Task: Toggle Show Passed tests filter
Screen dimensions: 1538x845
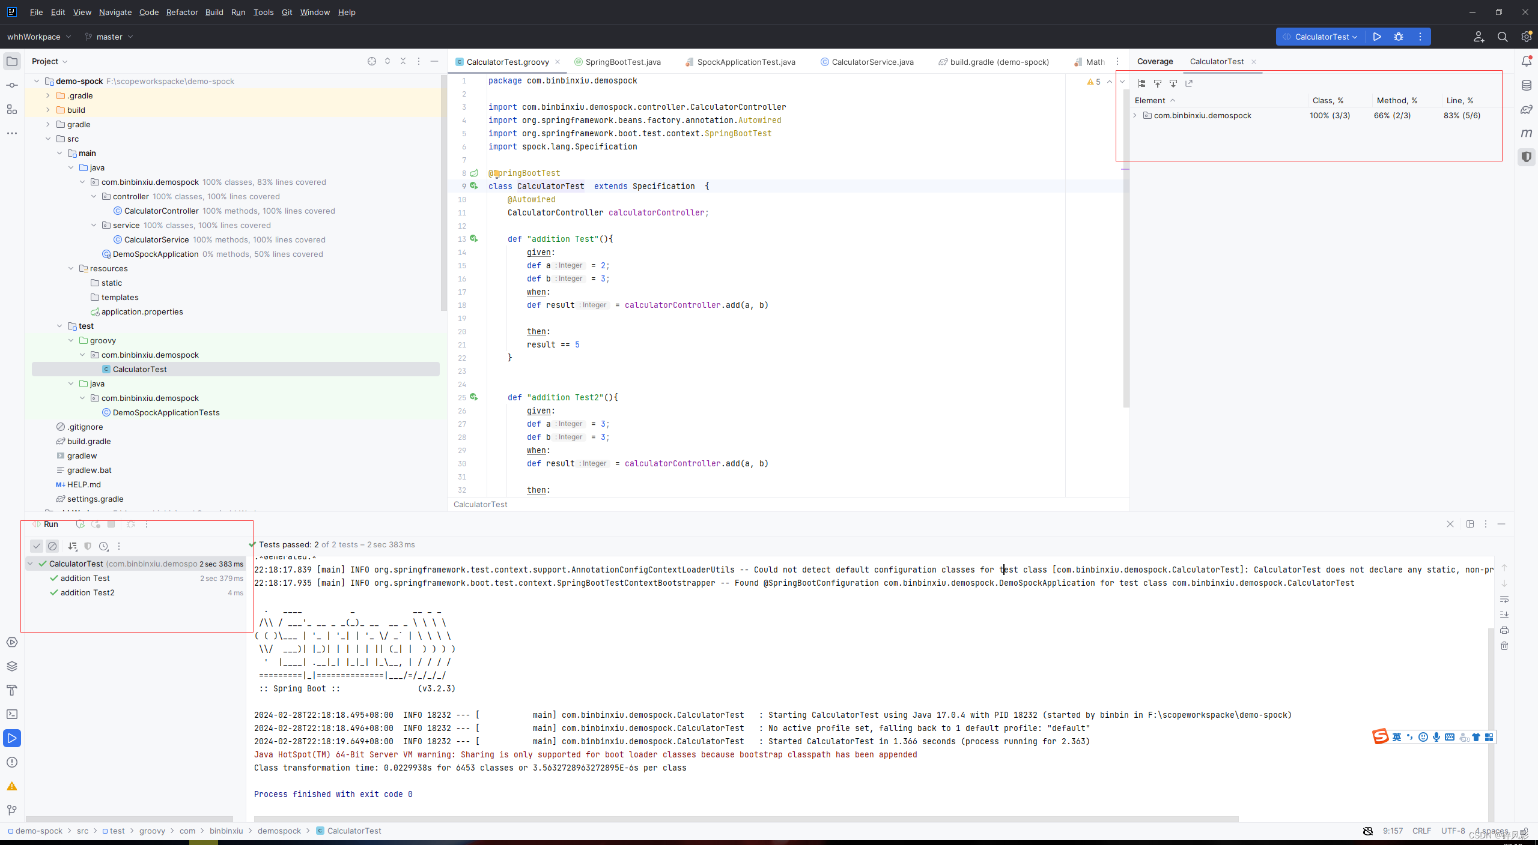Action: [37, 546]
